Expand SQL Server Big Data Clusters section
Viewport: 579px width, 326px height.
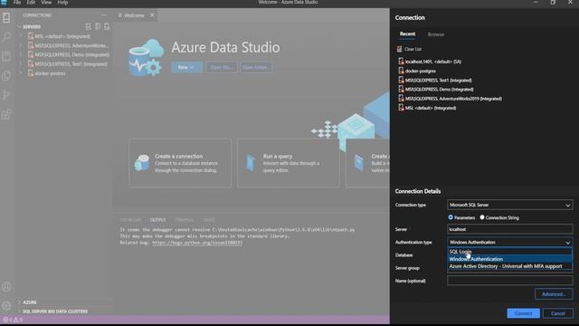pyautogui.click(x=19, y=312)
